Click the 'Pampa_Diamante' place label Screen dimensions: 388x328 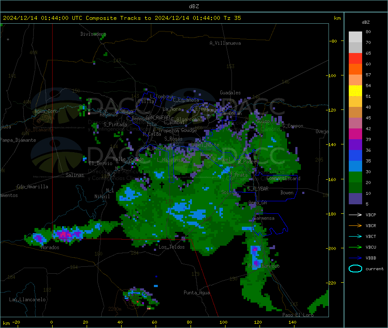[18, 140]
